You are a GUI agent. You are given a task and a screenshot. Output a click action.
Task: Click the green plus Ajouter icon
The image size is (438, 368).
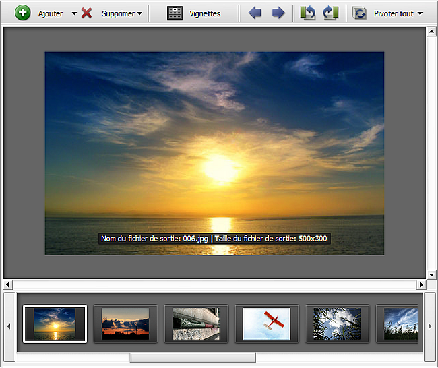22,13
